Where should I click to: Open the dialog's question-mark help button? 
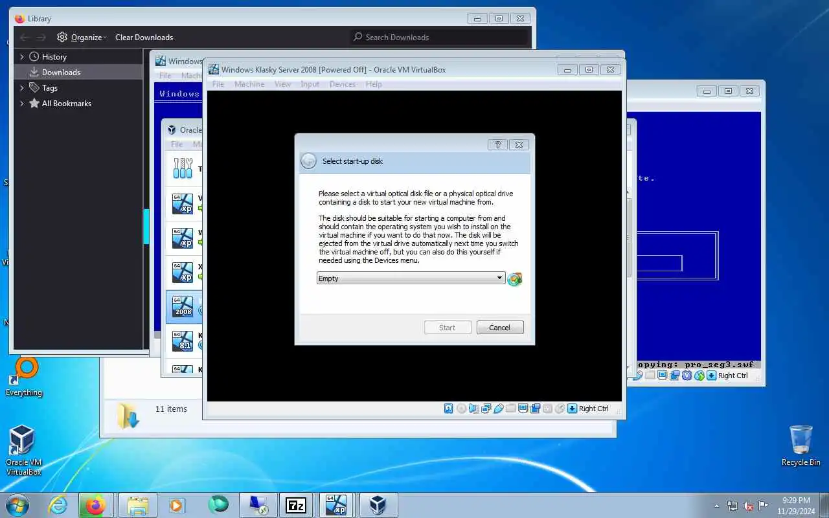click(497, 145)
